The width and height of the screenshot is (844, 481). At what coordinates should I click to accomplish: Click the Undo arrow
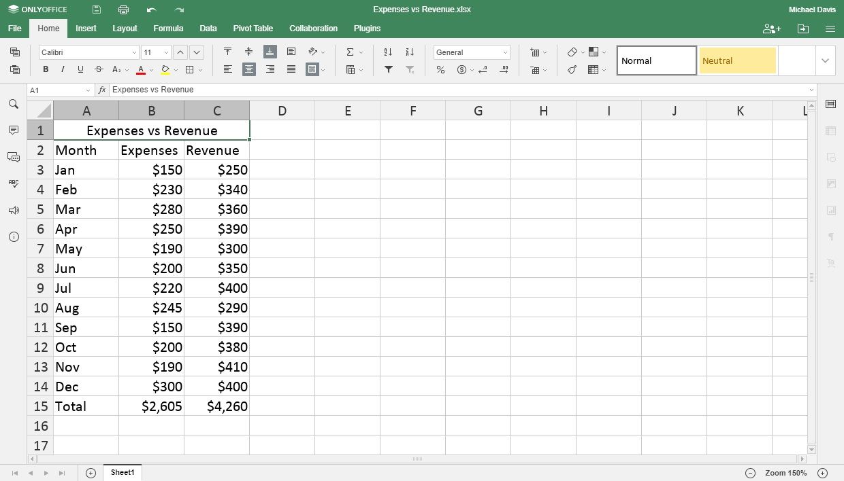tap(151, 10)
